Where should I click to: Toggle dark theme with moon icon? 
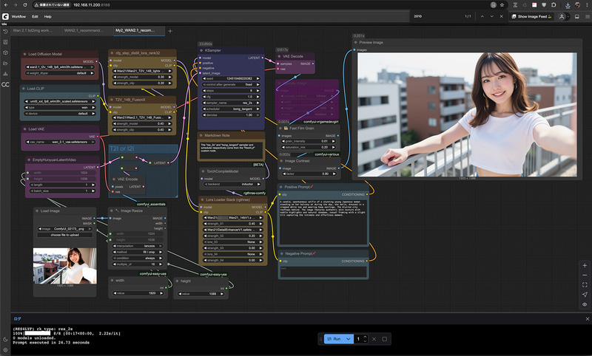click(5, 340)
